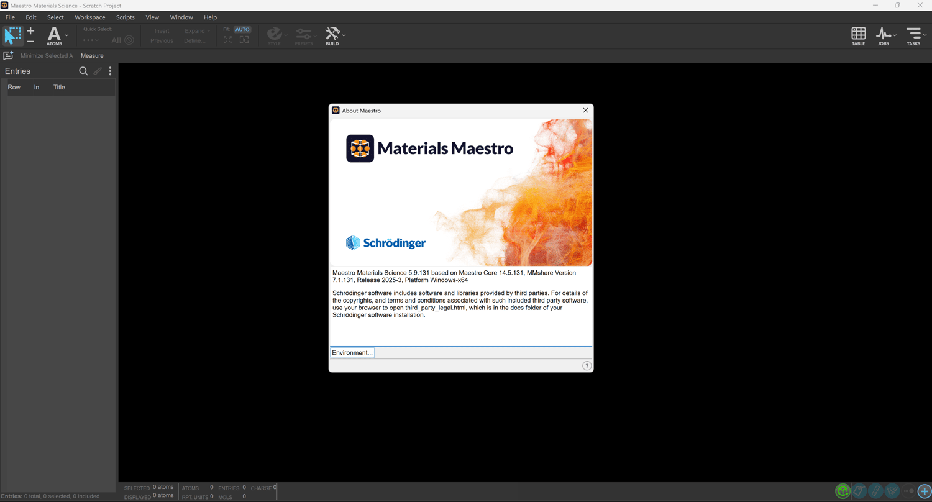Open the Edit menu
The height and width of the screenshot is (502, 932).
click(x=31, y=17)
